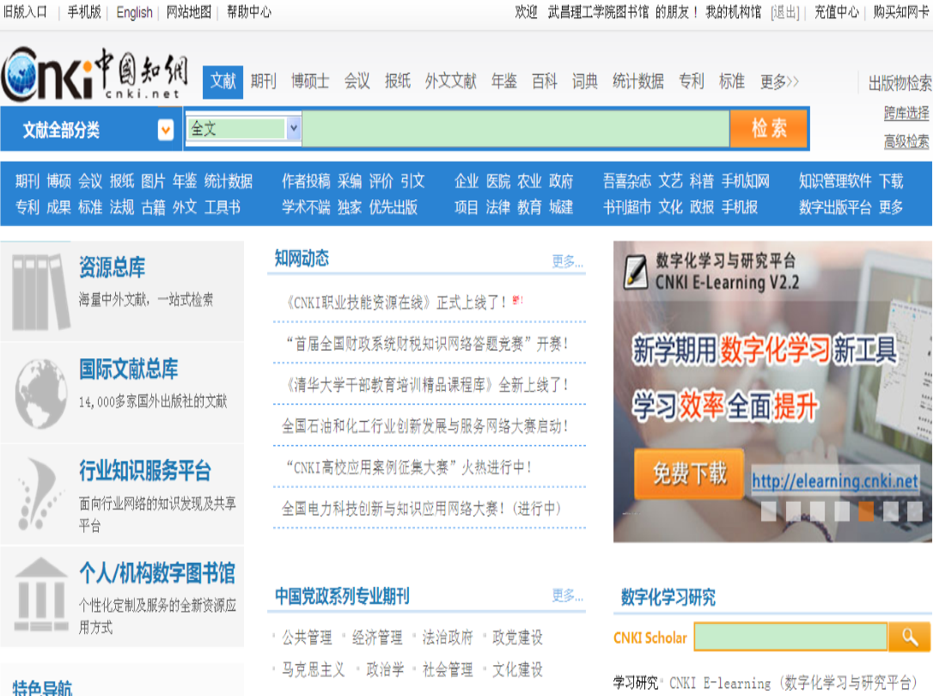Screen dimensions: 933x696
Task: Click the 行业知识服务平台 swirl icon
Action: 40,494
